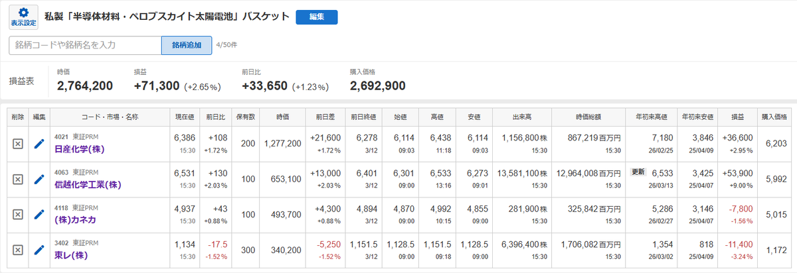The height and width of the screenshot is (273, 797).
Task: Edit 信越化学工業 entry with pencil icon
Action: pos(39,179)
